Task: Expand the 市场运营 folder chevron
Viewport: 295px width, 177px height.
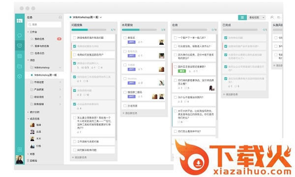Action: pyautogui.click(x=60, y=82)
